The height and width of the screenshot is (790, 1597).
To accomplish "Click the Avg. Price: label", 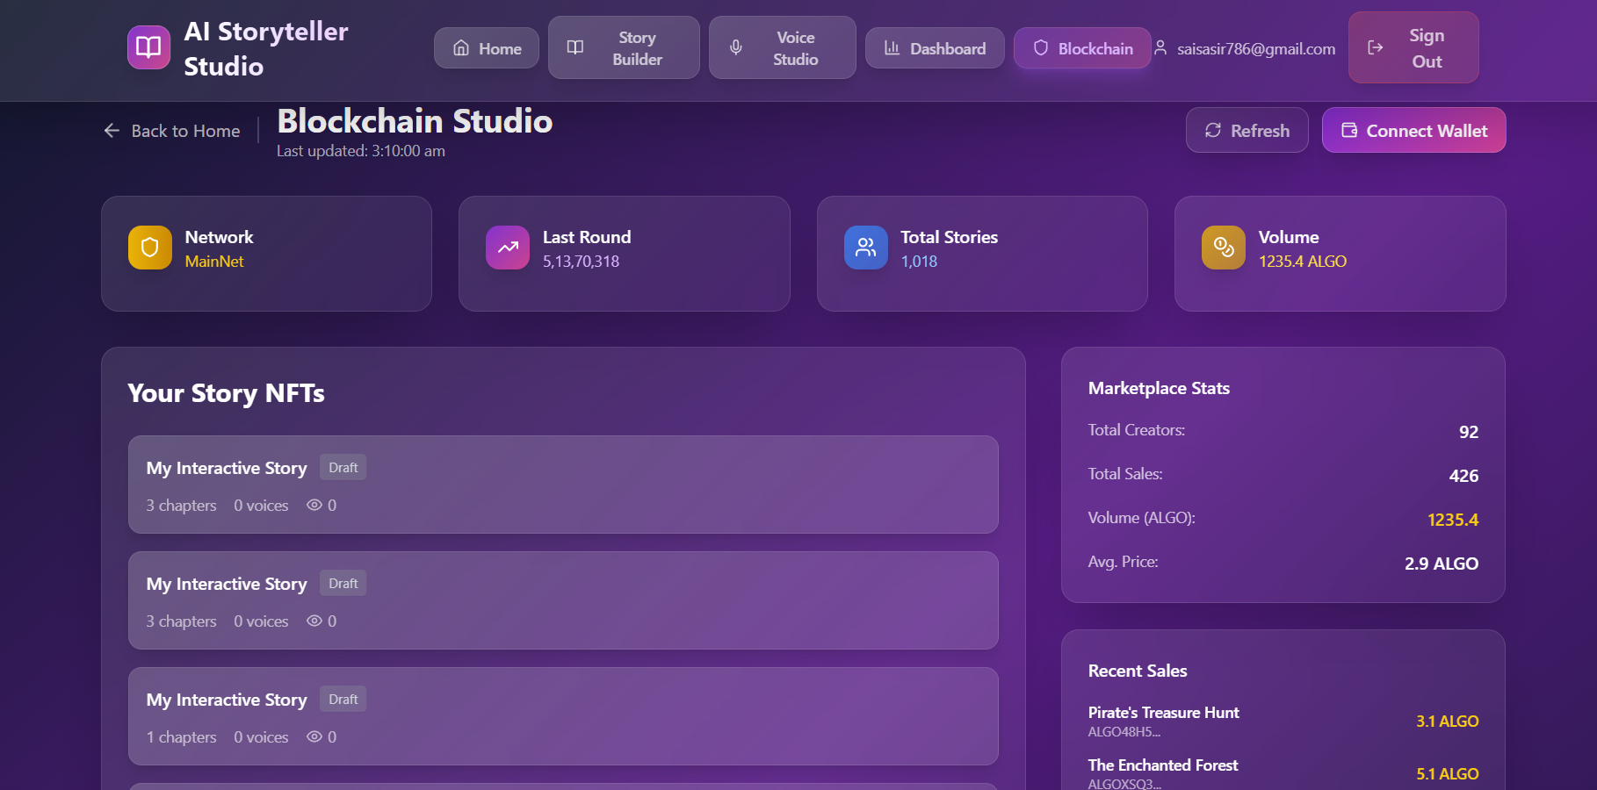I will (x=1124, y=562).
